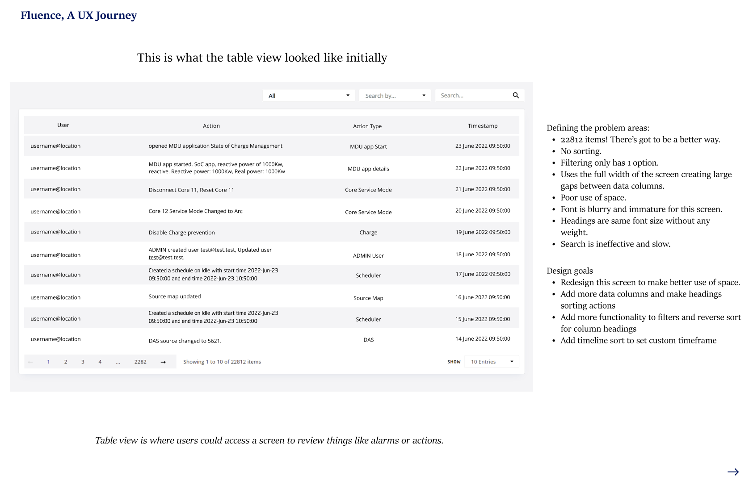Go to page 2 of the table
The width and height of the screenshot is (753, 484).
[x=66, y=362]
